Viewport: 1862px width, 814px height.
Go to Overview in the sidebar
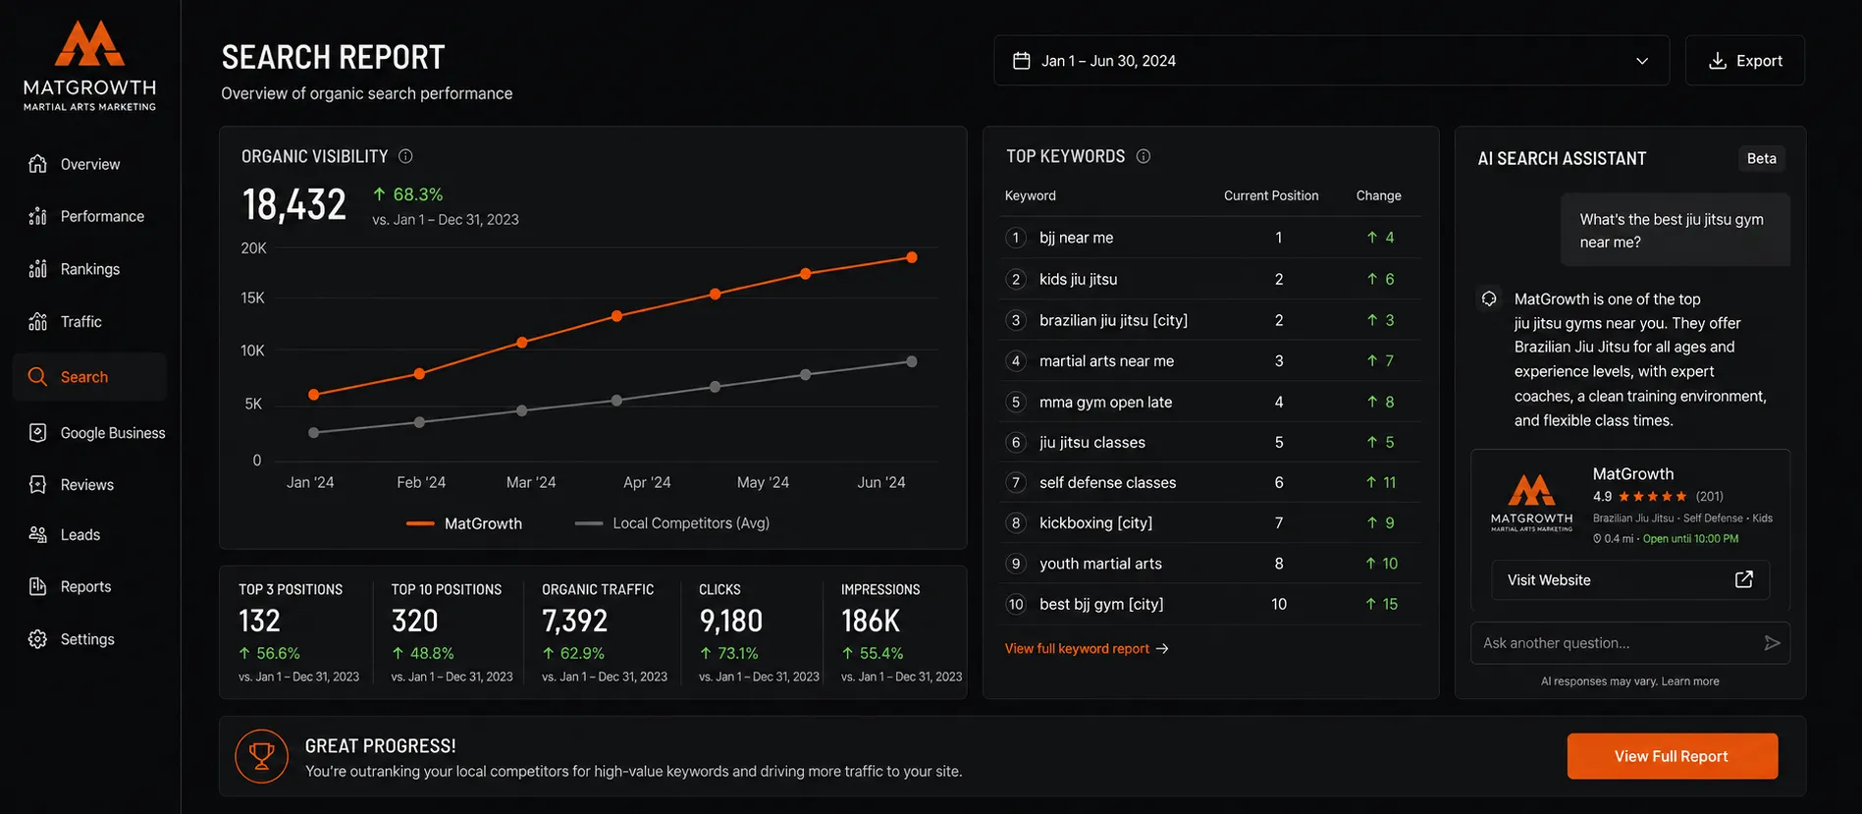point(90,164)
